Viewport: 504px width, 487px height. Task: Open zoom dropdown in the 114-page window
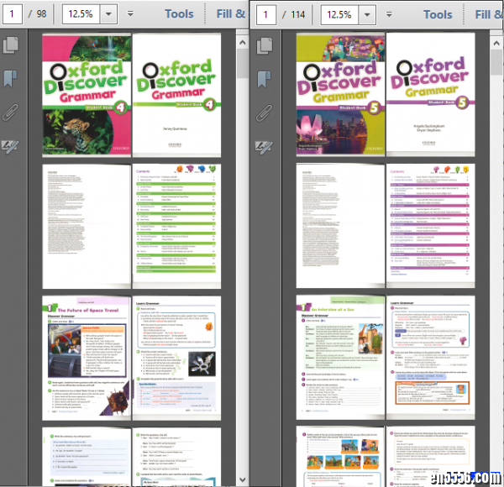coord(367,15)
